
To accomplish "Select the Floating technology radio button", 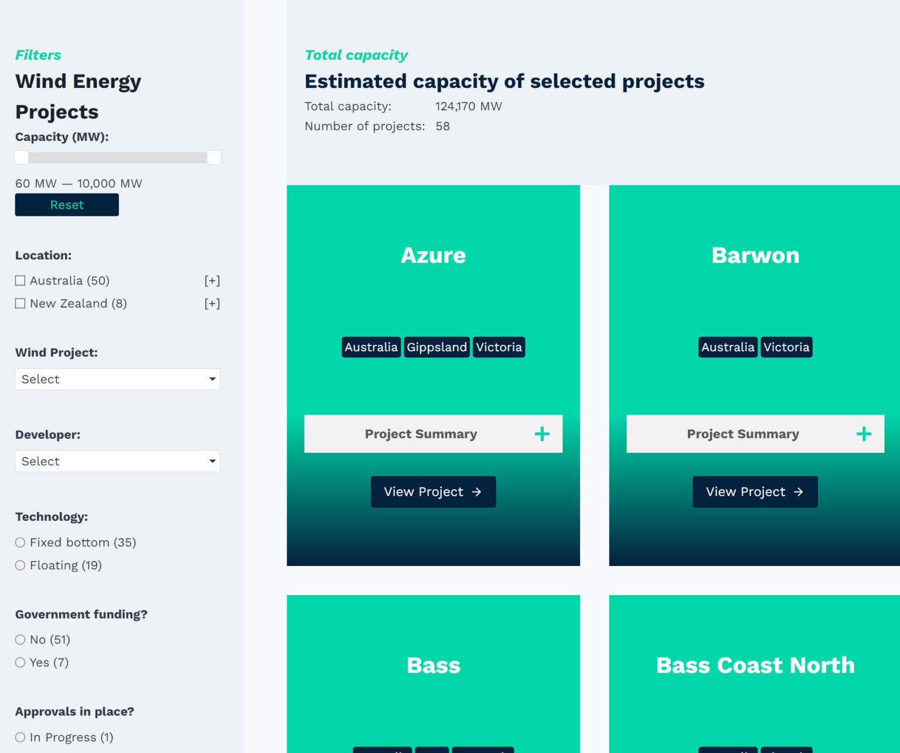I will click(x=20, y=565).
